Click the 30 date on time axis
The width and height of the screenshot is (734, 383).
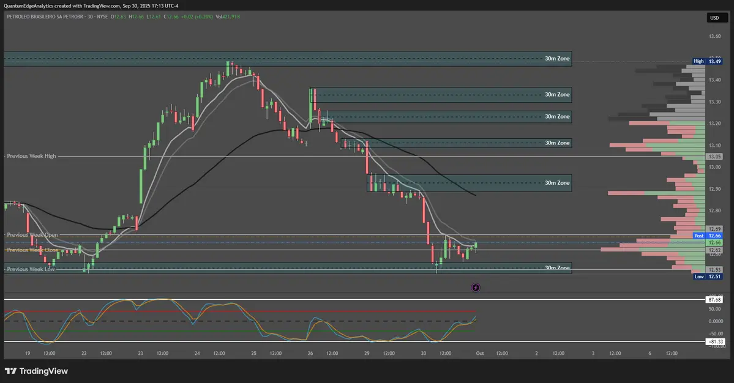(424, 354)
